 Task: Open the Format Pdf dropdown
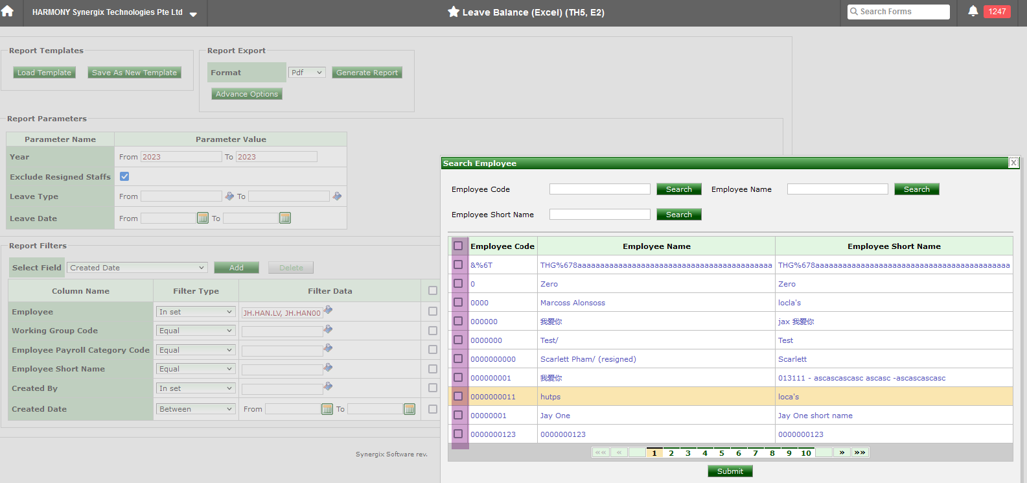click(x=306, y=73)
